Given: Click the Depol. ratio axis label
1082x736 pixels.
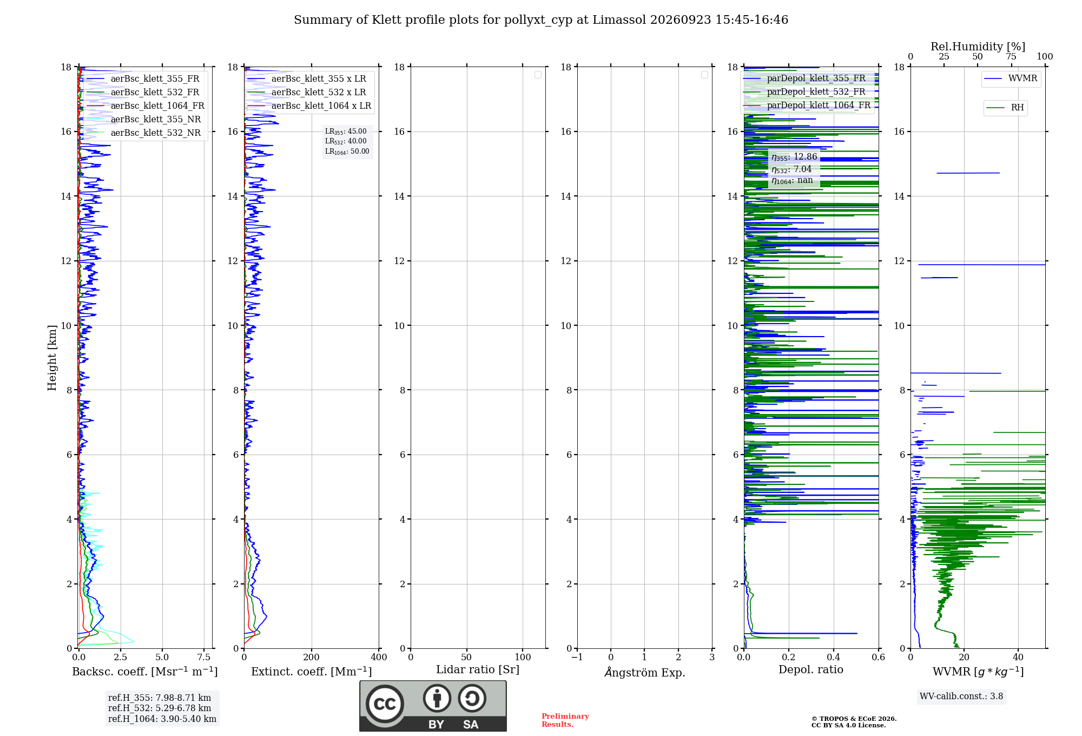Looking at the screenshot, I should pyautogui.click(x=811, y=670).
